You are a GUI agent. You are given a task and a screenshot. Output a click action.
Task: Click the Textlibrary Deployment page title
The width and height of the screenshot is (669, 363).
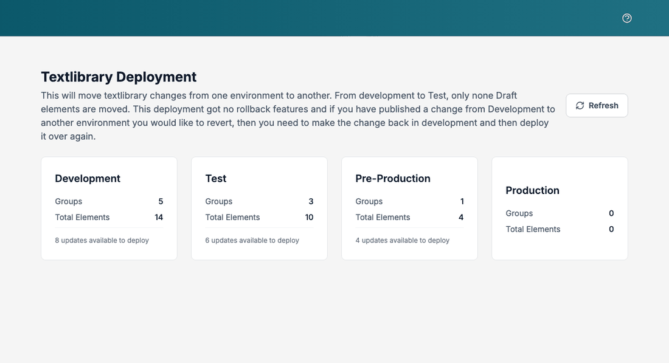[119, 77]
